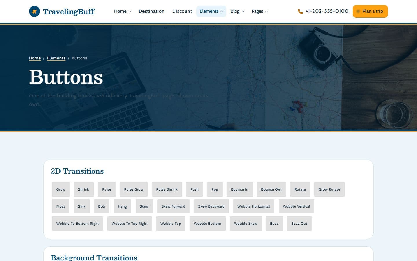Image resolution: width=417 pixels, height=261 pixels.
Task: Click the Buzz Out button
Action: (x=299, y=224)
